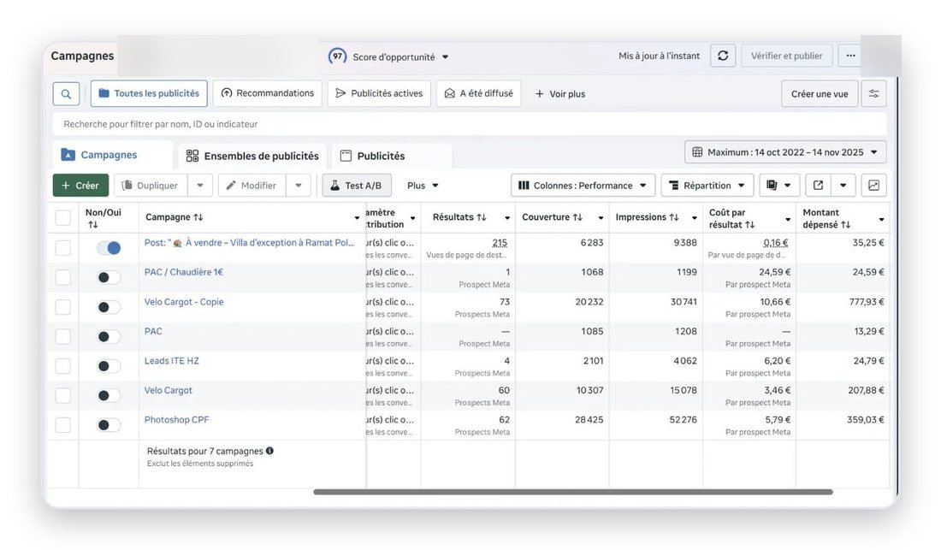This screenshot has width=941, height=550.
Task: Sort by Résultats column arrows
Action: tap(482, 217)
